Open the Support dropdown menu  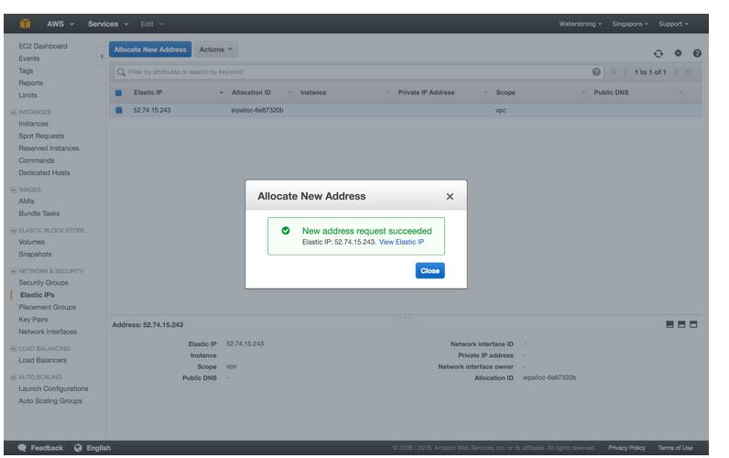[673, 24]
